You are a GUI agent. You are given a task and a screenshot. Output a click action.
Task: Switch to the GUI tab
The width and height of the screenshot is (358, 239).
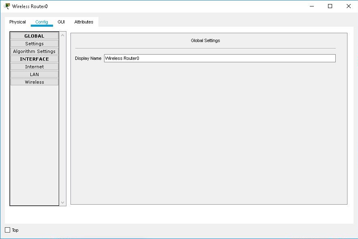[x=61, y=22]
